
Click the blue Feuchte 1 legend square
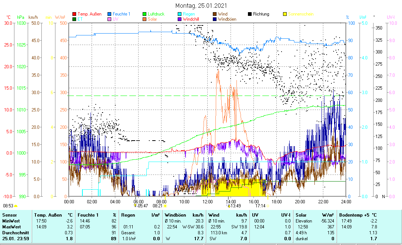coord(110,14)
